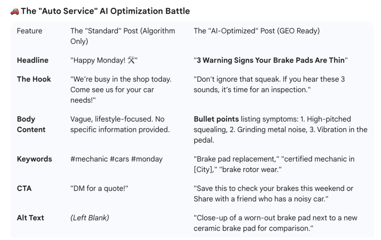Select the "Feature" column header

29,31
